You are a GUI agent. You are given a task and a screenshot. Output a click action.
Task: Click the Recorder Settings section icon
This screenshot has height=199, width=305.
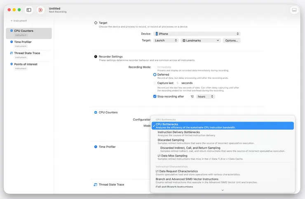coord(96,56)
